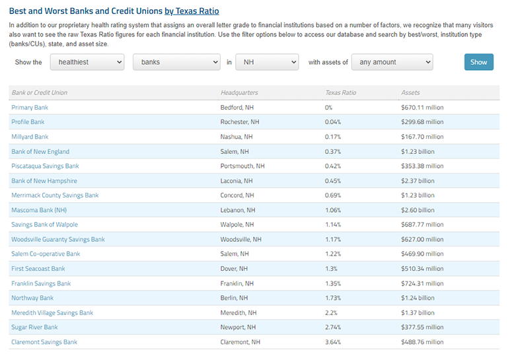Select the $377.55 million assets value

pos(422,327)
